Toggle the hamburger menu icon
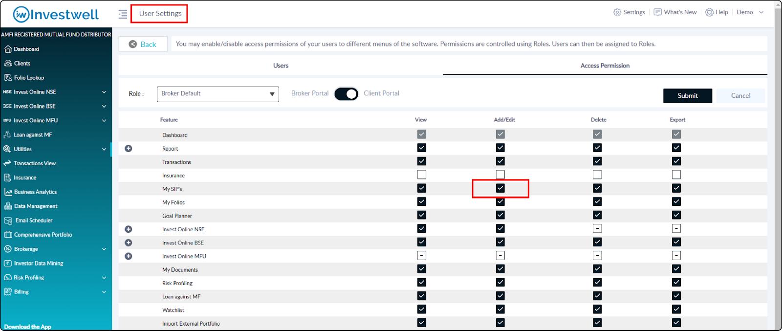This screenshot has height=331, width=782. (x=123, y=14)
